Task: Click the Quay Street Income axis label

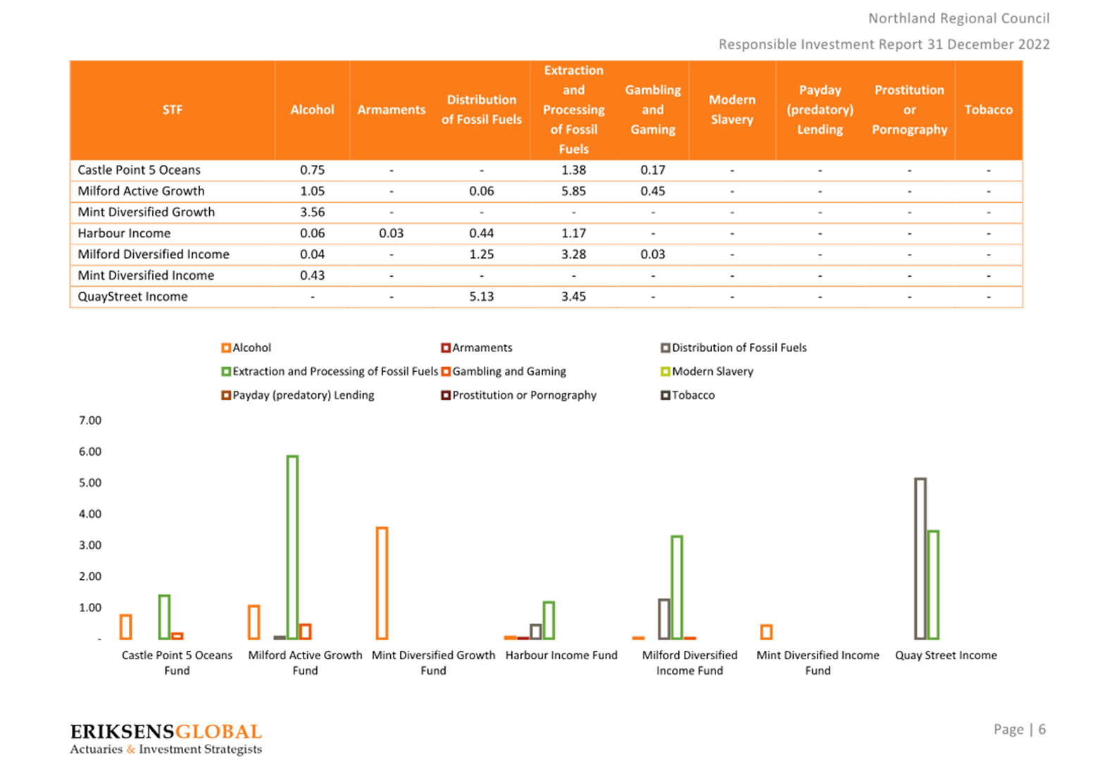Action: [946, 655]
